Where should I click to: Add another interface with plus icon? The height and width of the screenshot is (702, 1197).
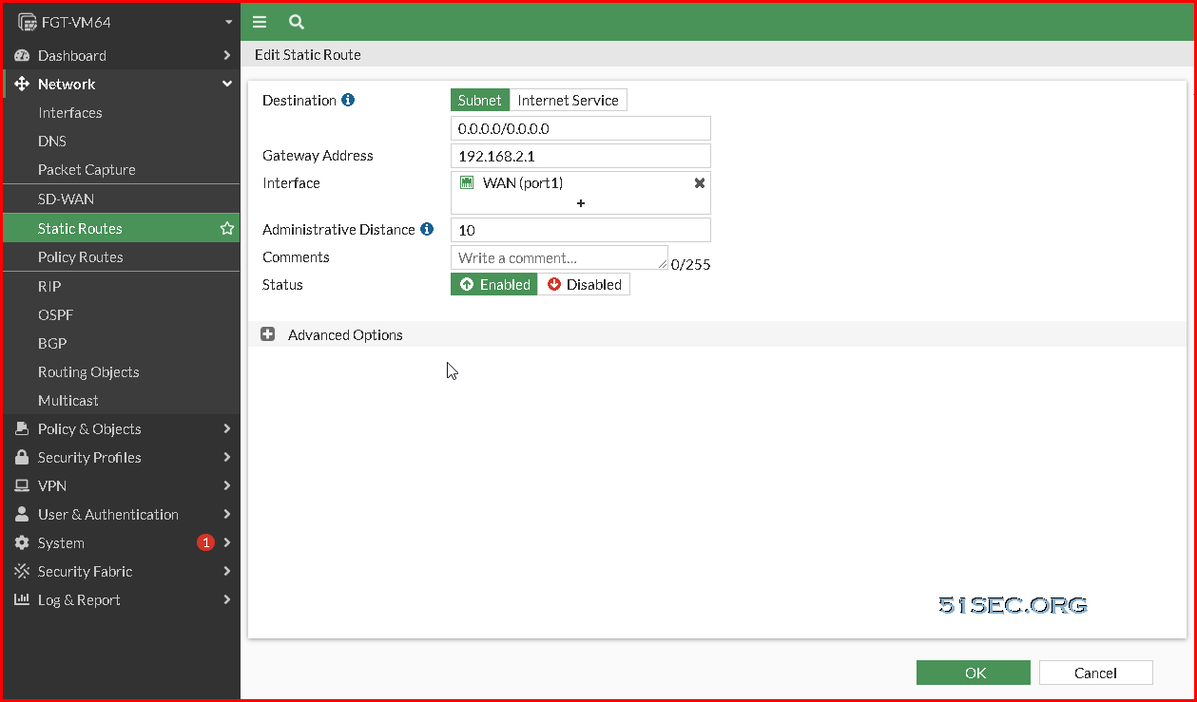click(581, 203)
